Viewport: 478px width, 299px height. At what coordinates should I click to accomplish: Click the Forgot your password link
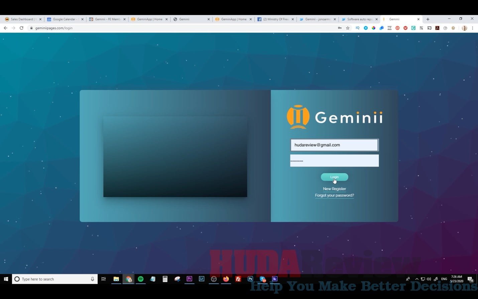pos(334,195)
